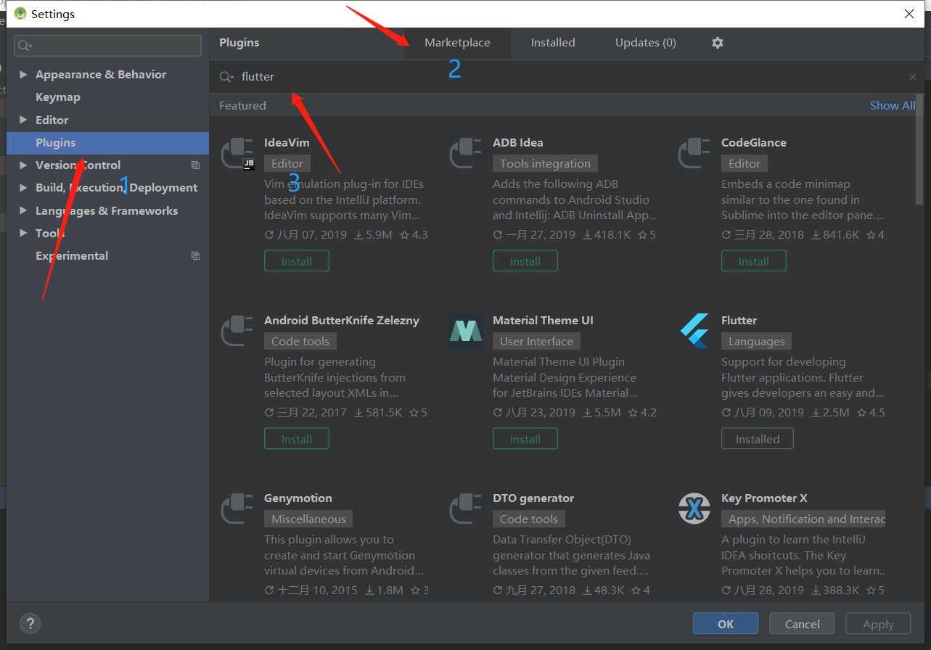
Task: Click the copy icon beside Version Control
Action: (x=195, y=165)
